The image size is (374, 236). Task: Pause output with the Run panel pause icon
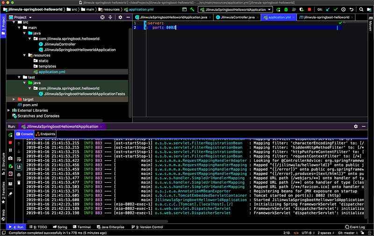[x=10, y=150]
